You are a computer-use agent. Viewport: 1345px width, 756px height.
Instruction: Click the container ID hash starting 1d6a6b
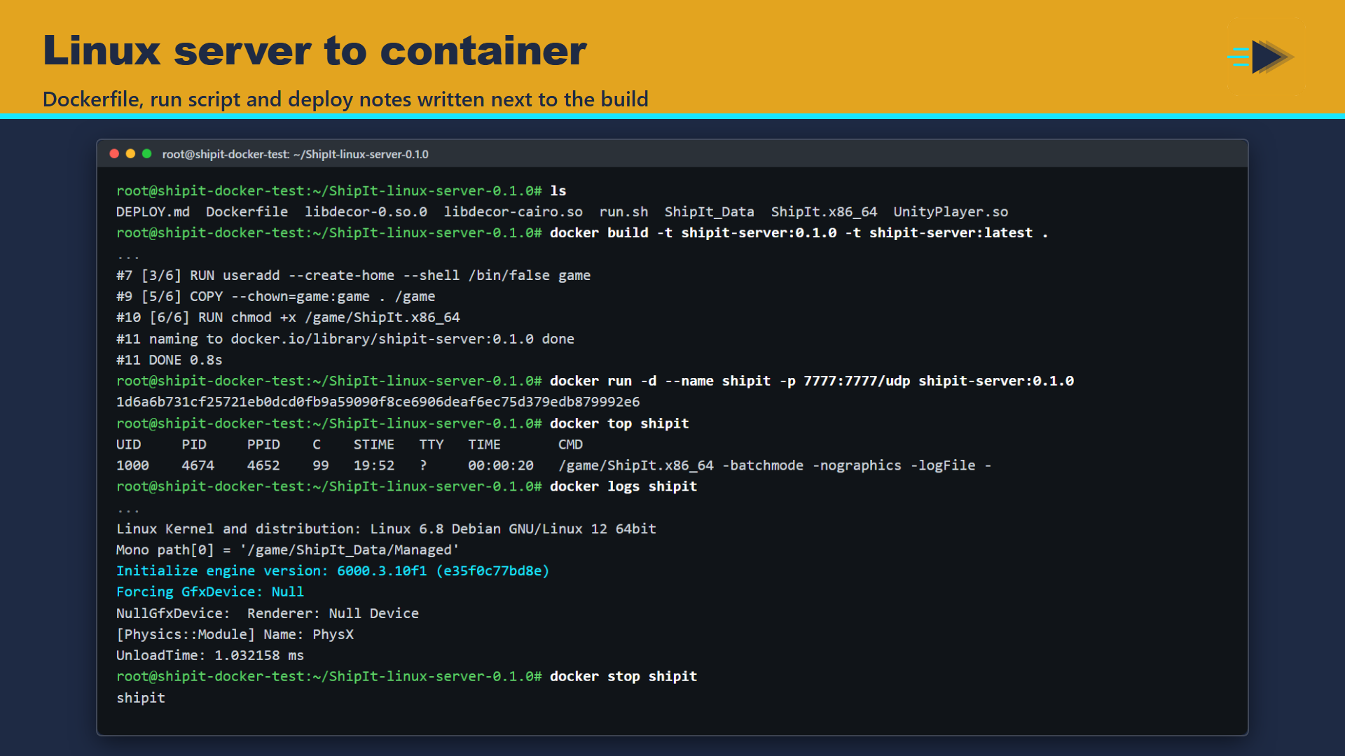(378, 402)
